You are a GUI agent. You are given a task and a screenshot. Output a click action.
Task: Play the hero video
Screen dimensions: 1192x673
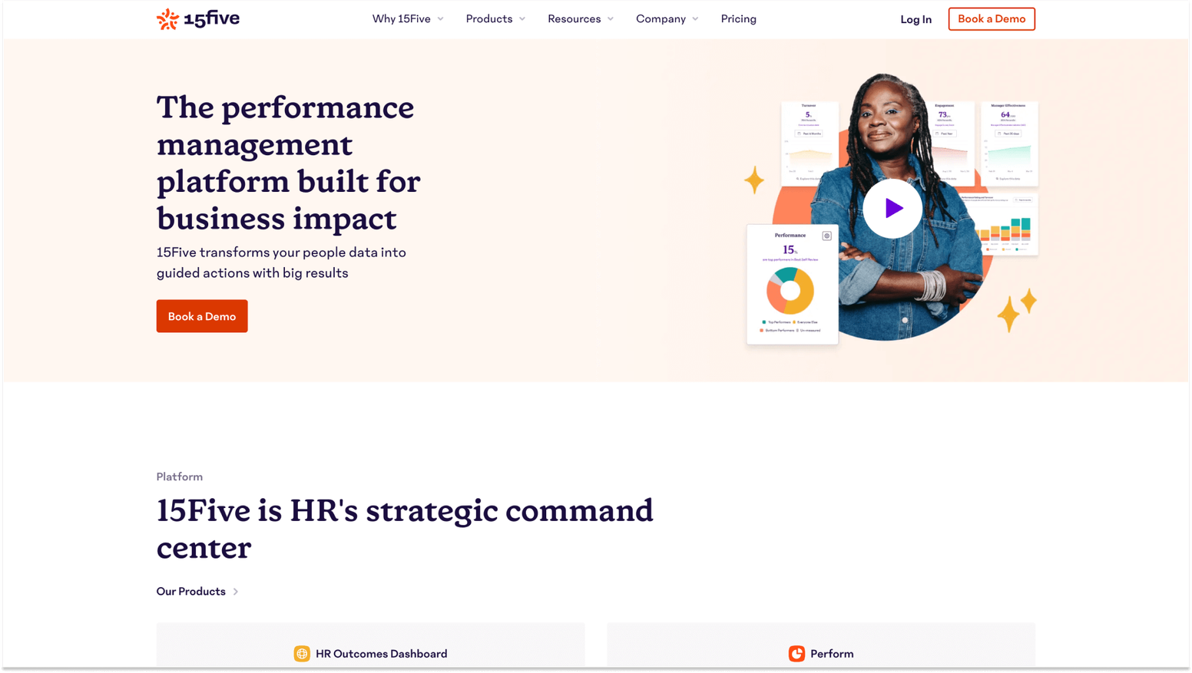892,208
